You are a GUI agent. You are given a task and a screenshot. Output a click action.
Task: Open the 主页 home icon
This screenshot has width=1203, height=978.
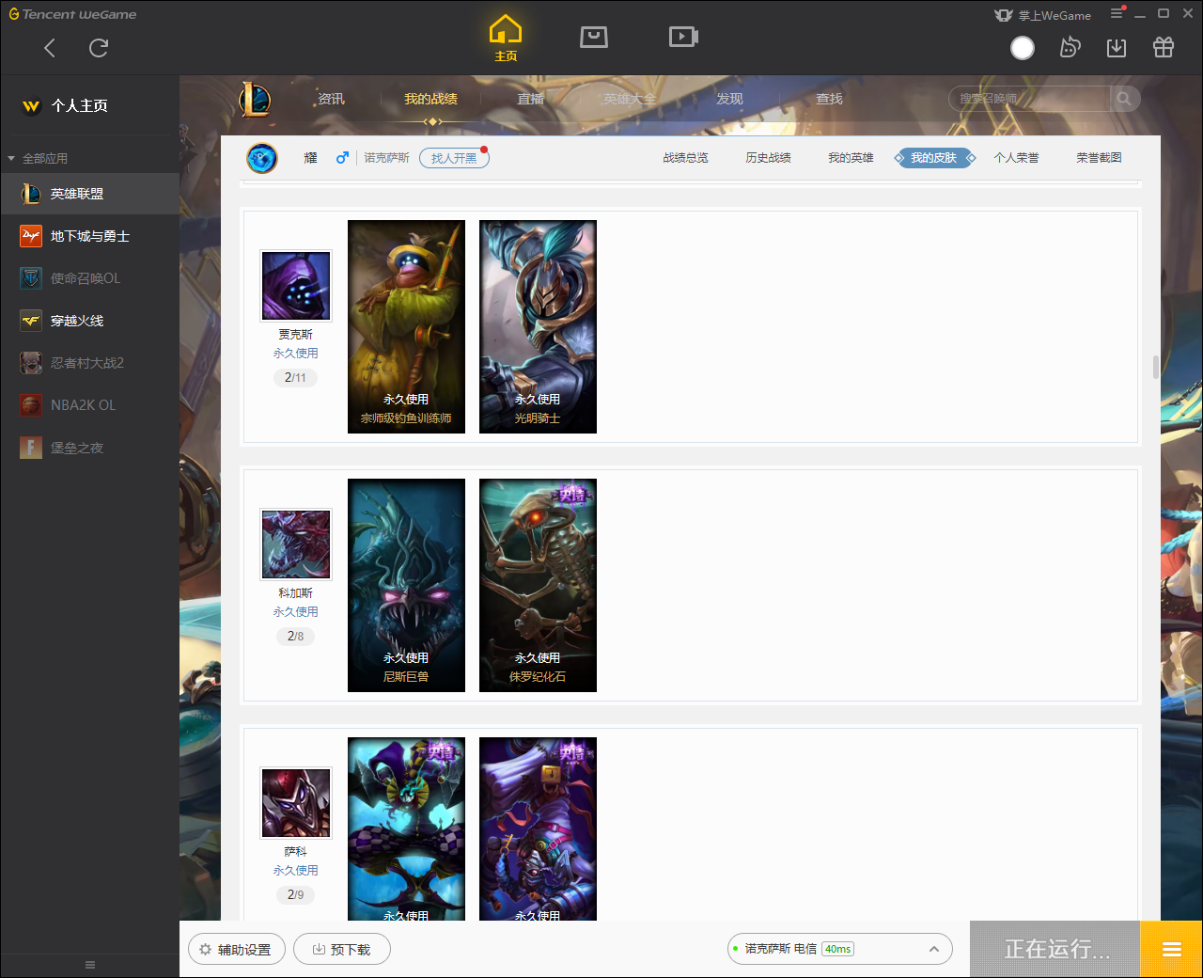[506, 39]
